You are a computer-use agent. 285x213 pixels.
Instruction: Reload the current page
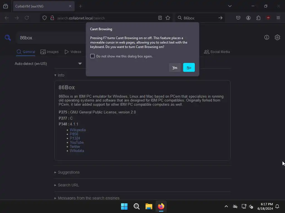coord(27,18)
